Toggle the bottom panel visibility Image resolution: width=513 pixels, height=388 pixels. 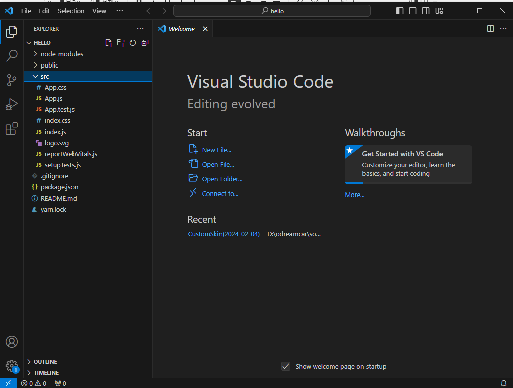(413, 11)
